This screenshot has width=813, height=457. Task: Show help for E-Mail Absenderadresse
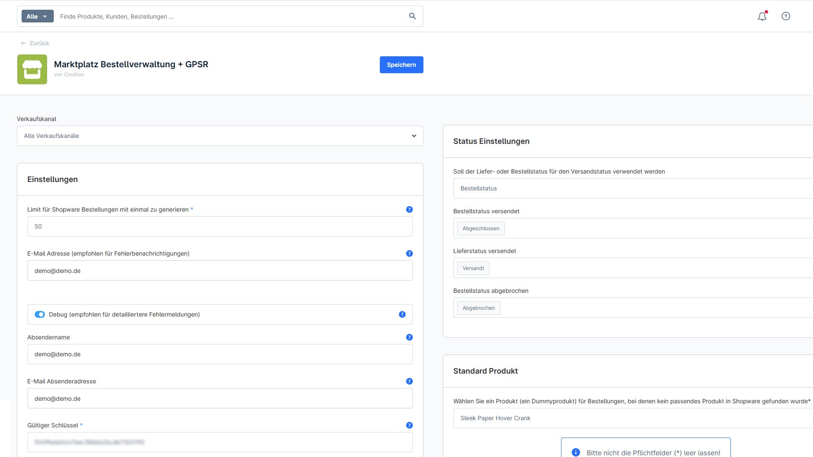[x=409, y=381]
